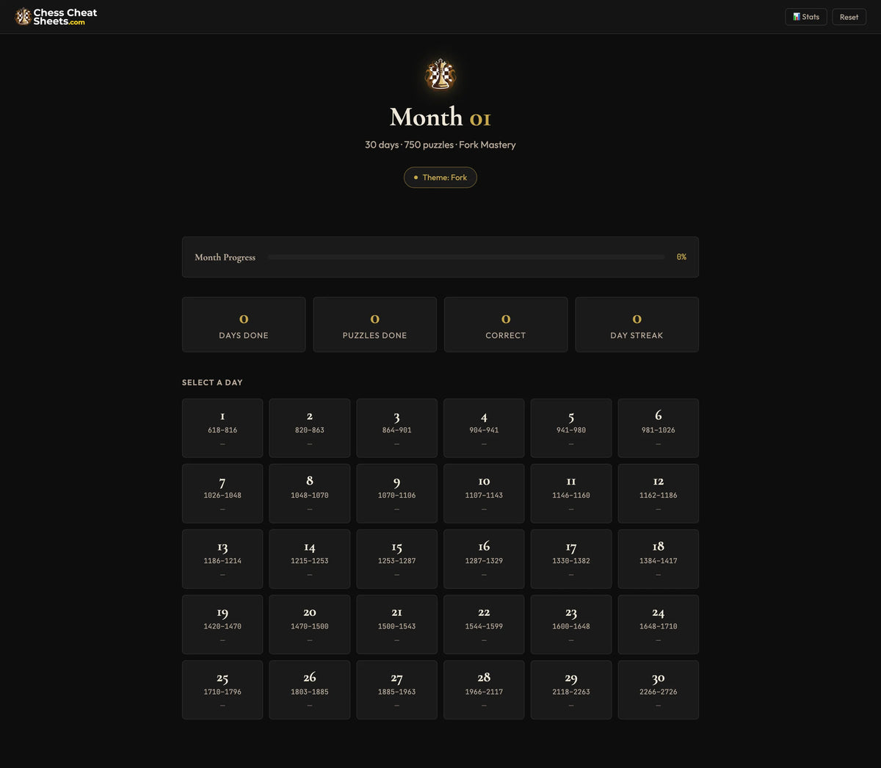Pick day 27 tile 1885–1963
The height and width of the screenshot is (768, 881).
396,689
